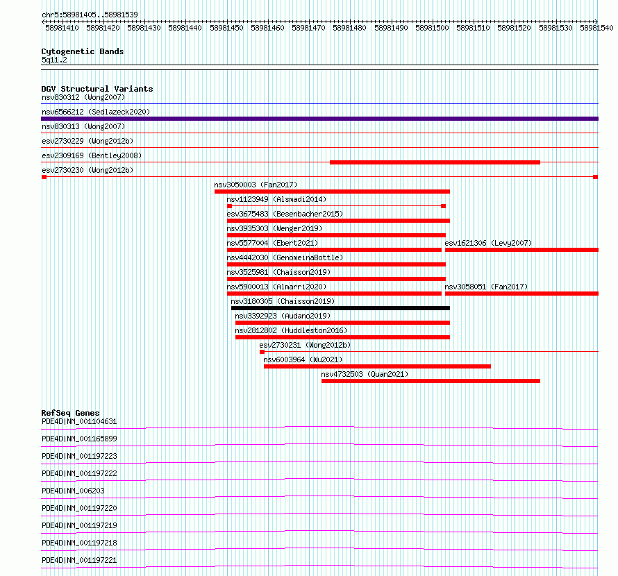Select the 58981410 ruler position label
This screenshot has height=576, width=618.
[x=62, y=28]
